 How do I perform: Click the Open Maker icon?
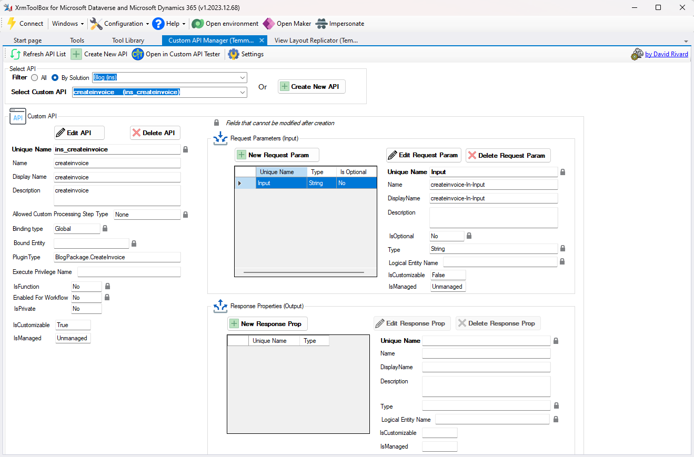[x=268, y=24]
